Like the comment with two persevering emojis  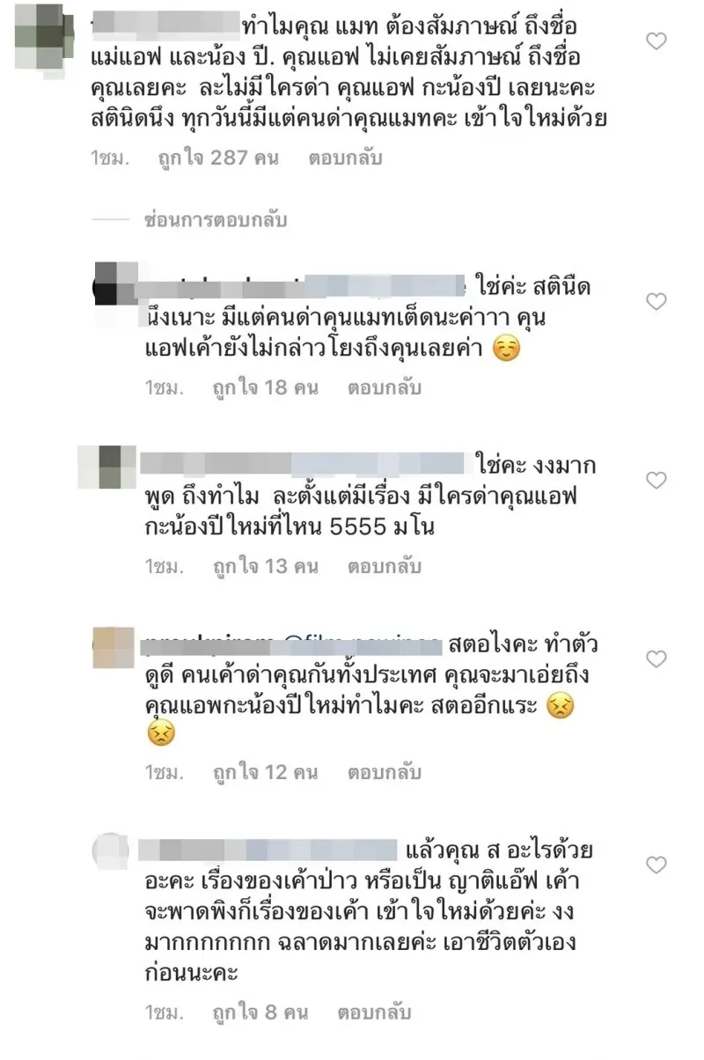tap(656, 659)
